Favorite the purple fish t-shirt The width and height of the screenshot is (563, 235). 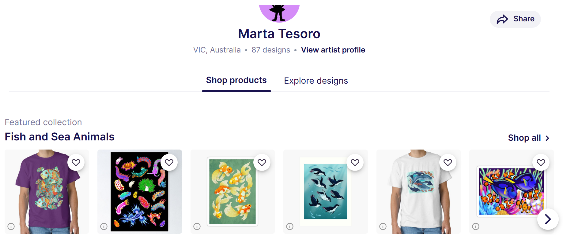click(x=76, y=162)
